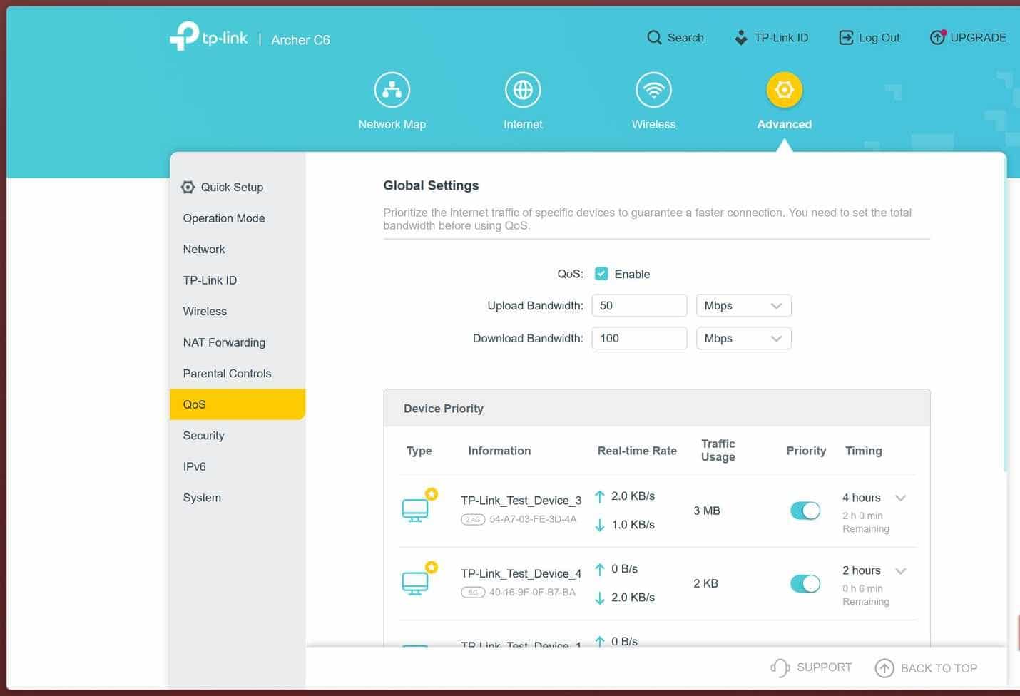Image resolution: width=1020 pixels, height=696 pixels.
Task: Toggle priority for TP-Link_Test_Device_3
Action: (x=805, y=511)
